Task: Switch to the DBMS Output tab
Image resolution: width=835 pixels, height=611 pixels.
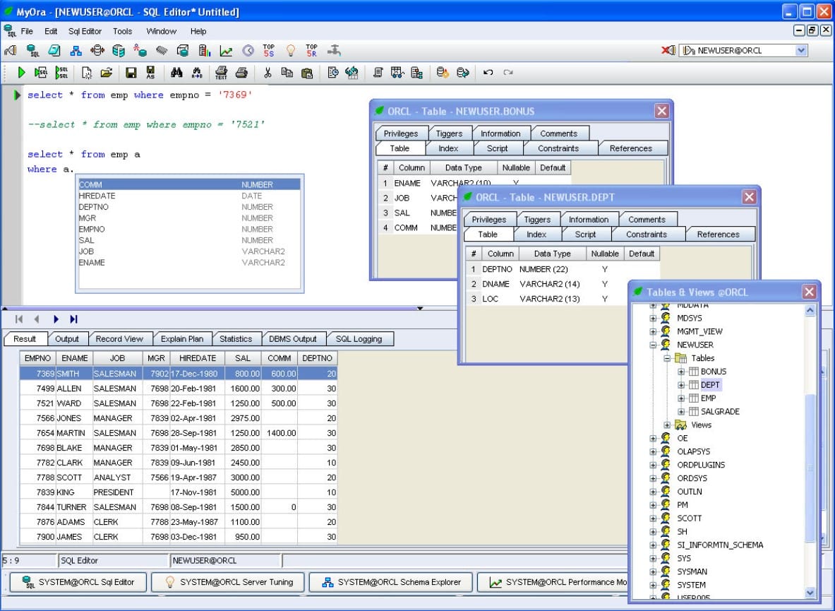Action: point(292,339)
